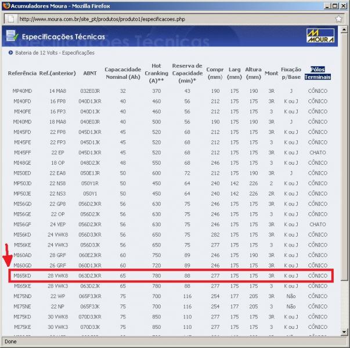
Task: Click the Ref.(anterior) column header
Action: pos(57,73)
